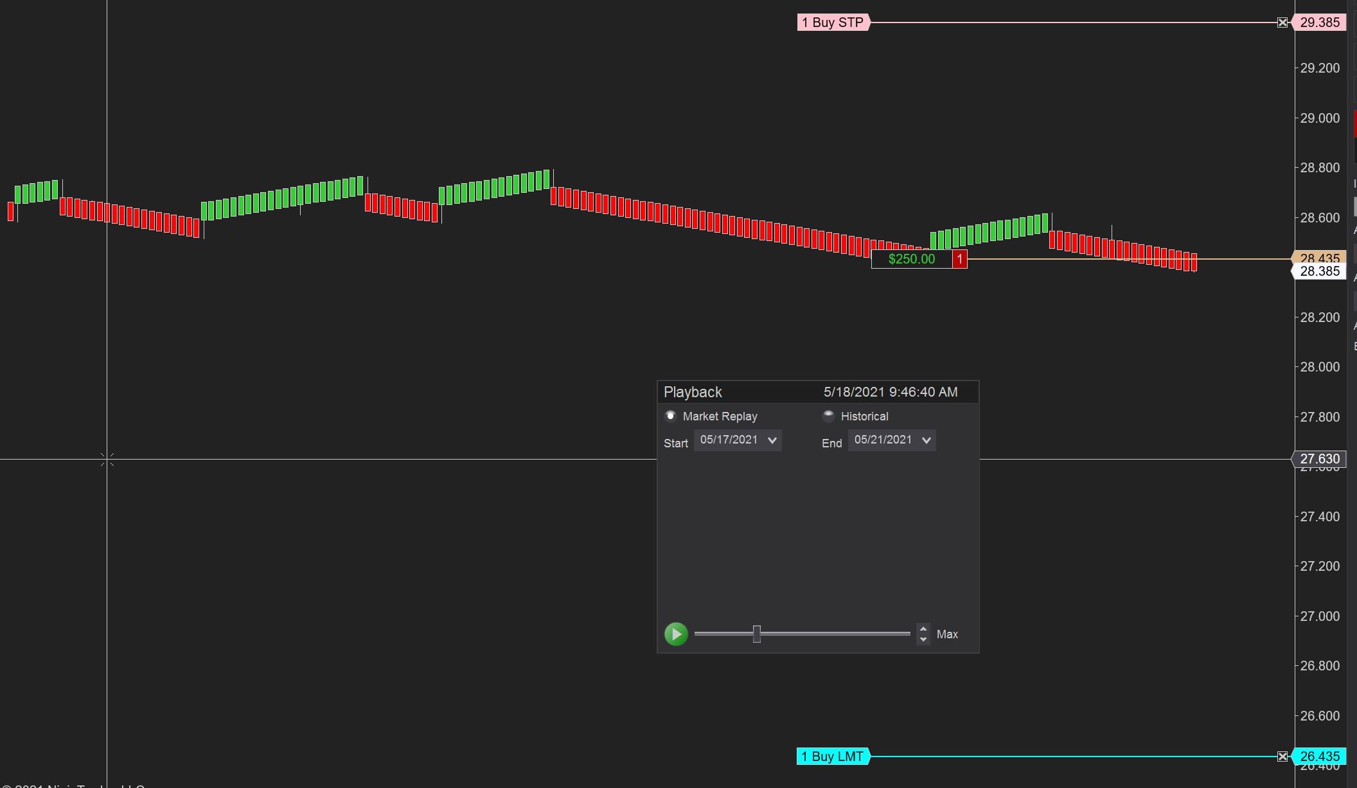This screenshot has height=788, width=1357.
Task: Select the Market Replay radio button
Action: (670, 416)
